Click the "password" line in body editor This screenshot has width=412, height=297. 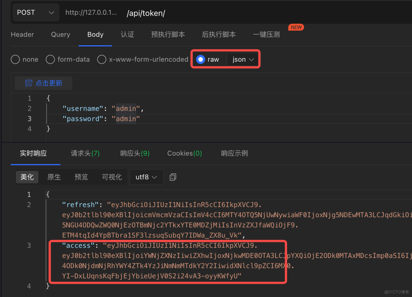click(101, 119)
